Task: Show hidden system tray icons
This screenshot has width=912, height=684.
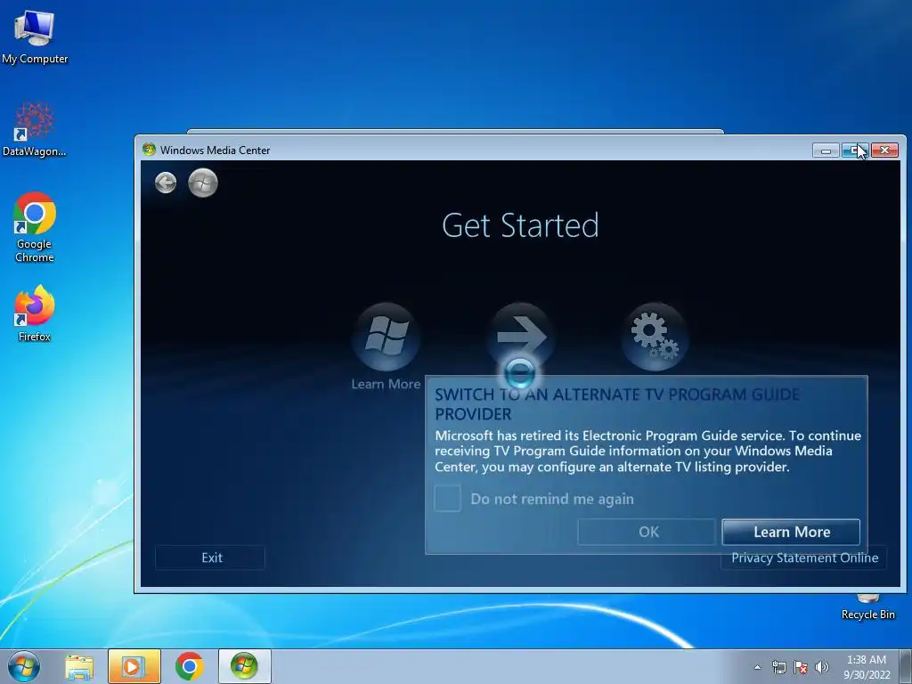Action: pos(757,667)
